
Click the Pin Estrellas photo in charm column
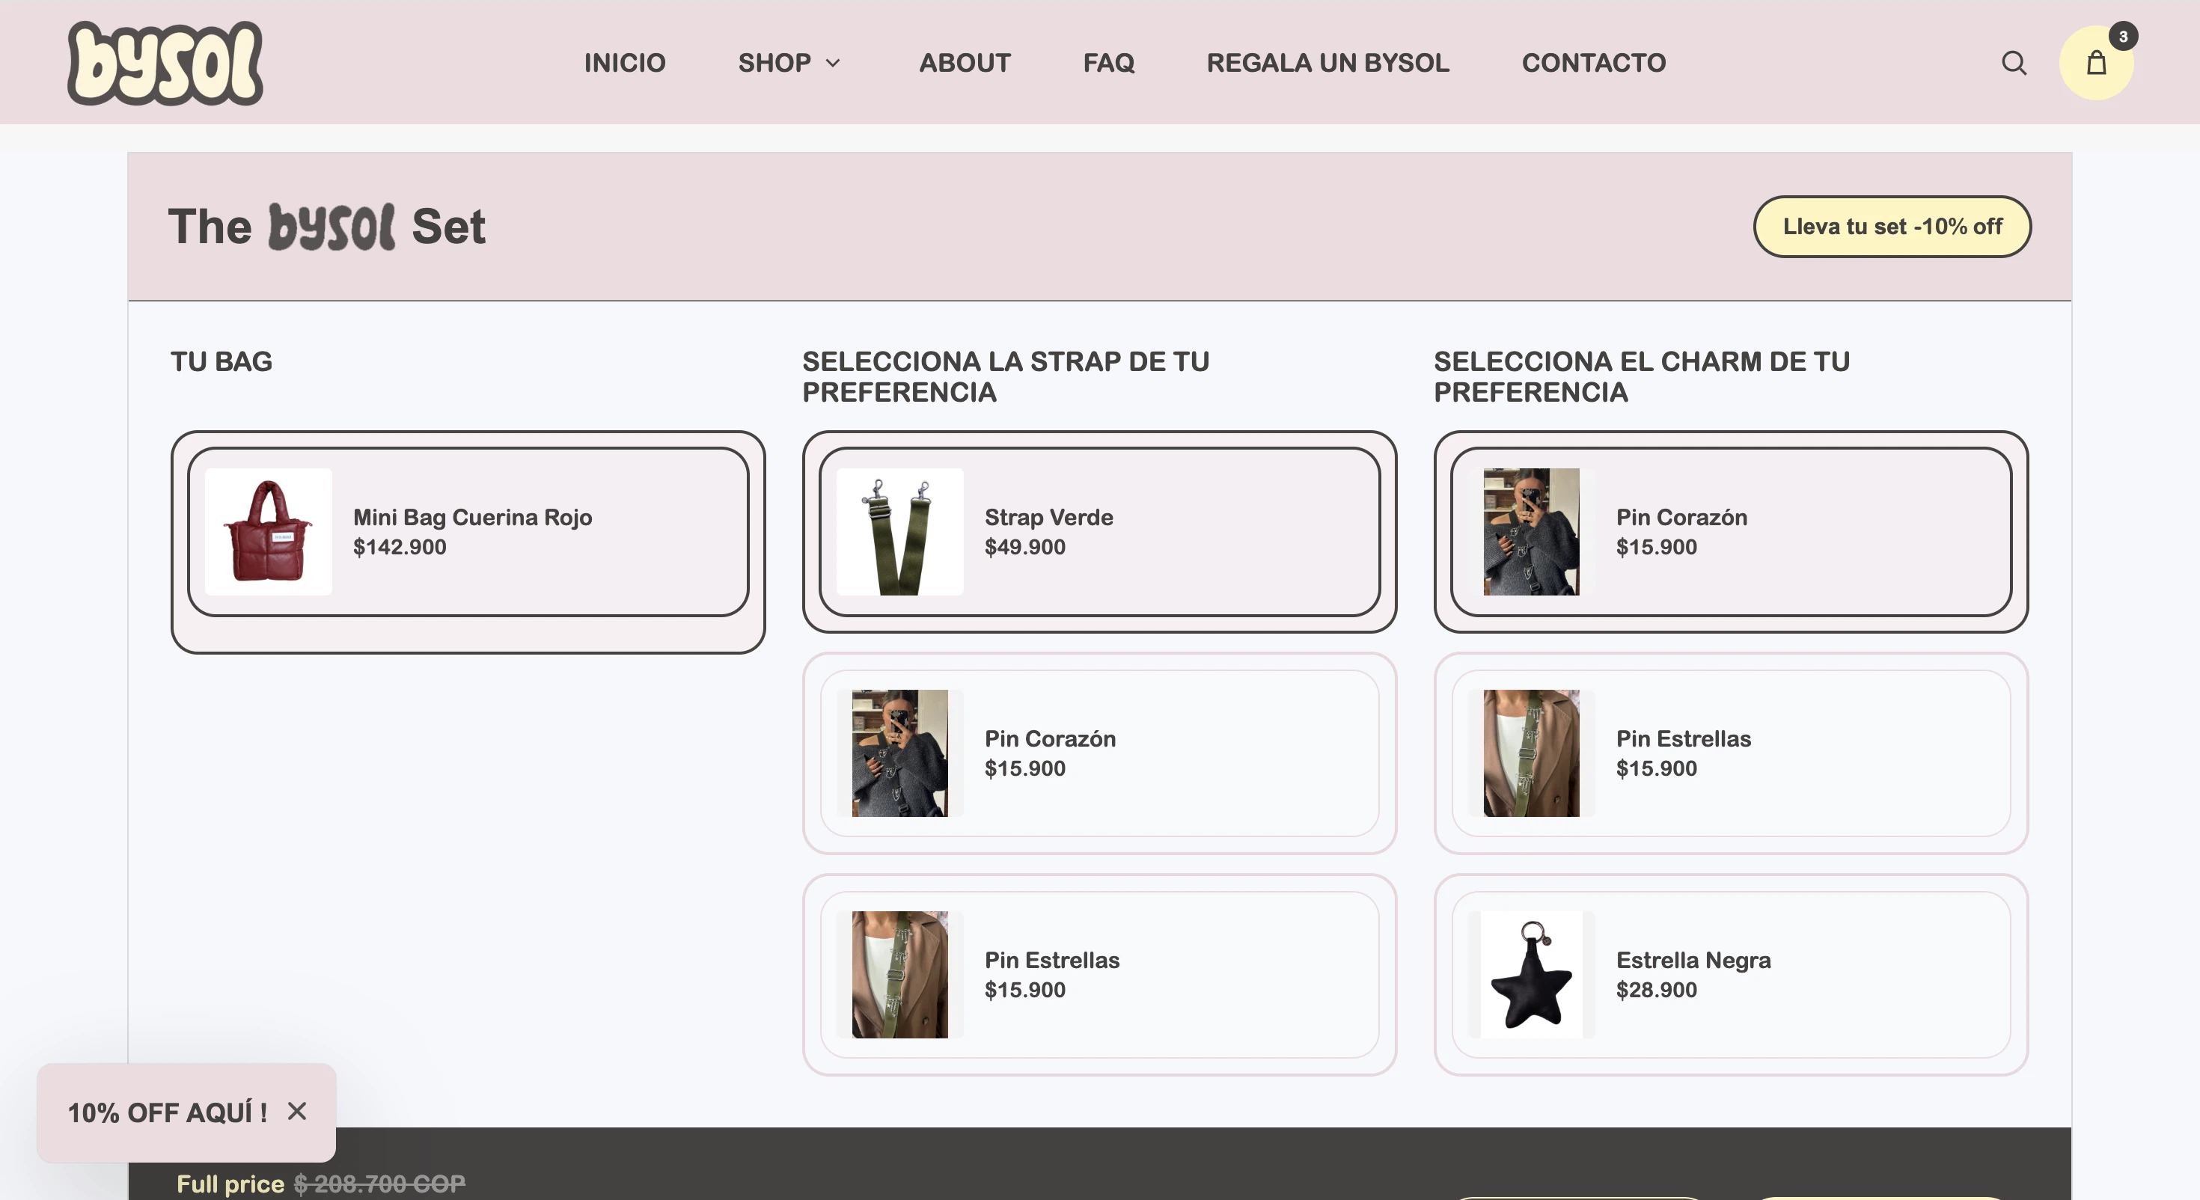1530,753
